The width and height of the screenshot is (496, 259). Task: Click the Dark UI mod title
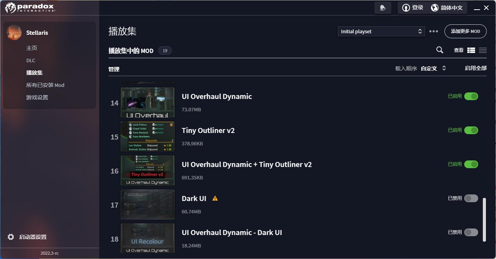(x=194, y=199)
